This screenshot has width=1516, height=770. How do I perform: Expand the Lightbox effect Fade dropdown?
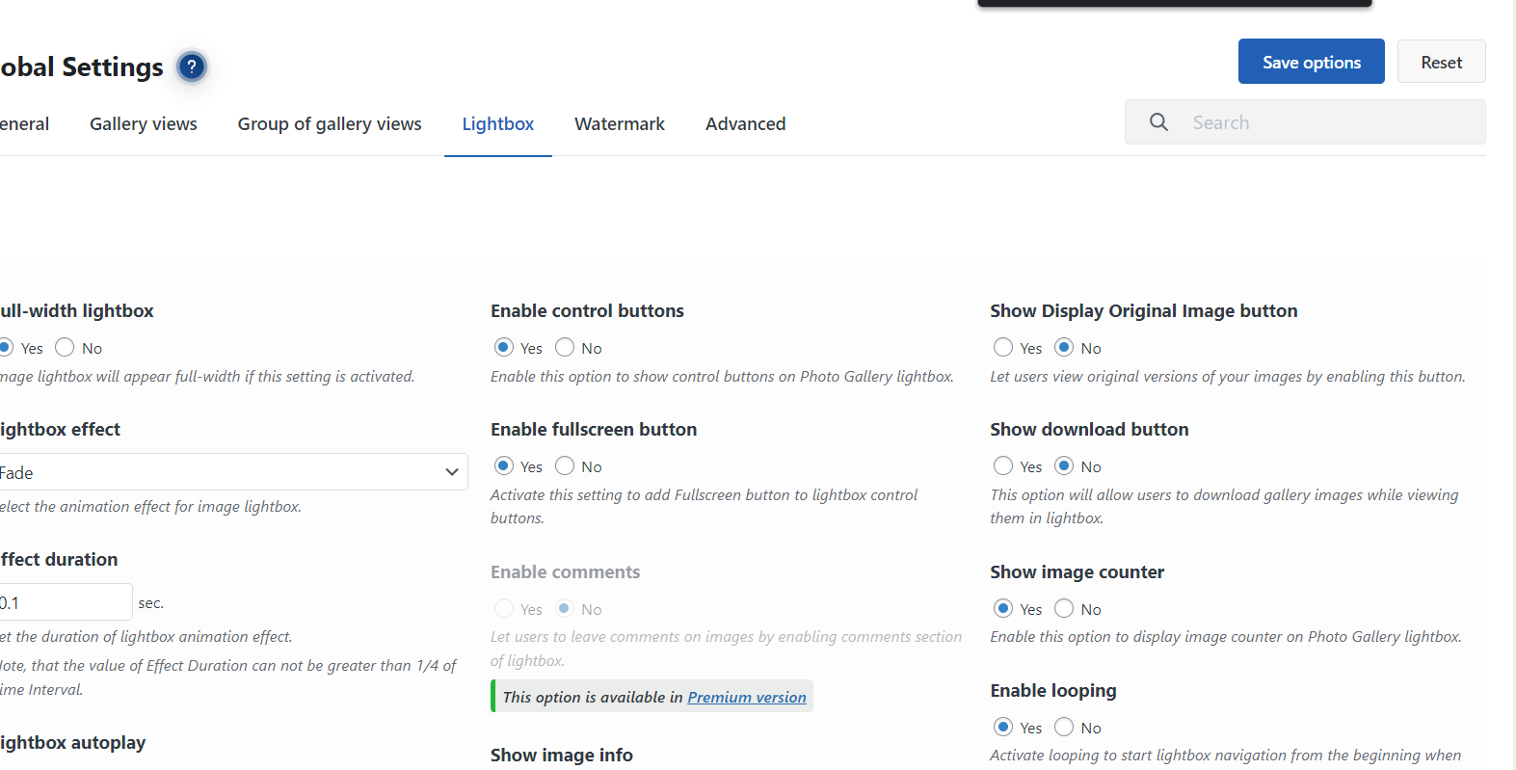232,472
